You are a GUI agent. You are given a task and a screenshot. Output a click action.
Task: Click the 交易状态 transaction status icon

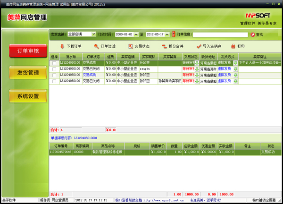tap(130, 46)
